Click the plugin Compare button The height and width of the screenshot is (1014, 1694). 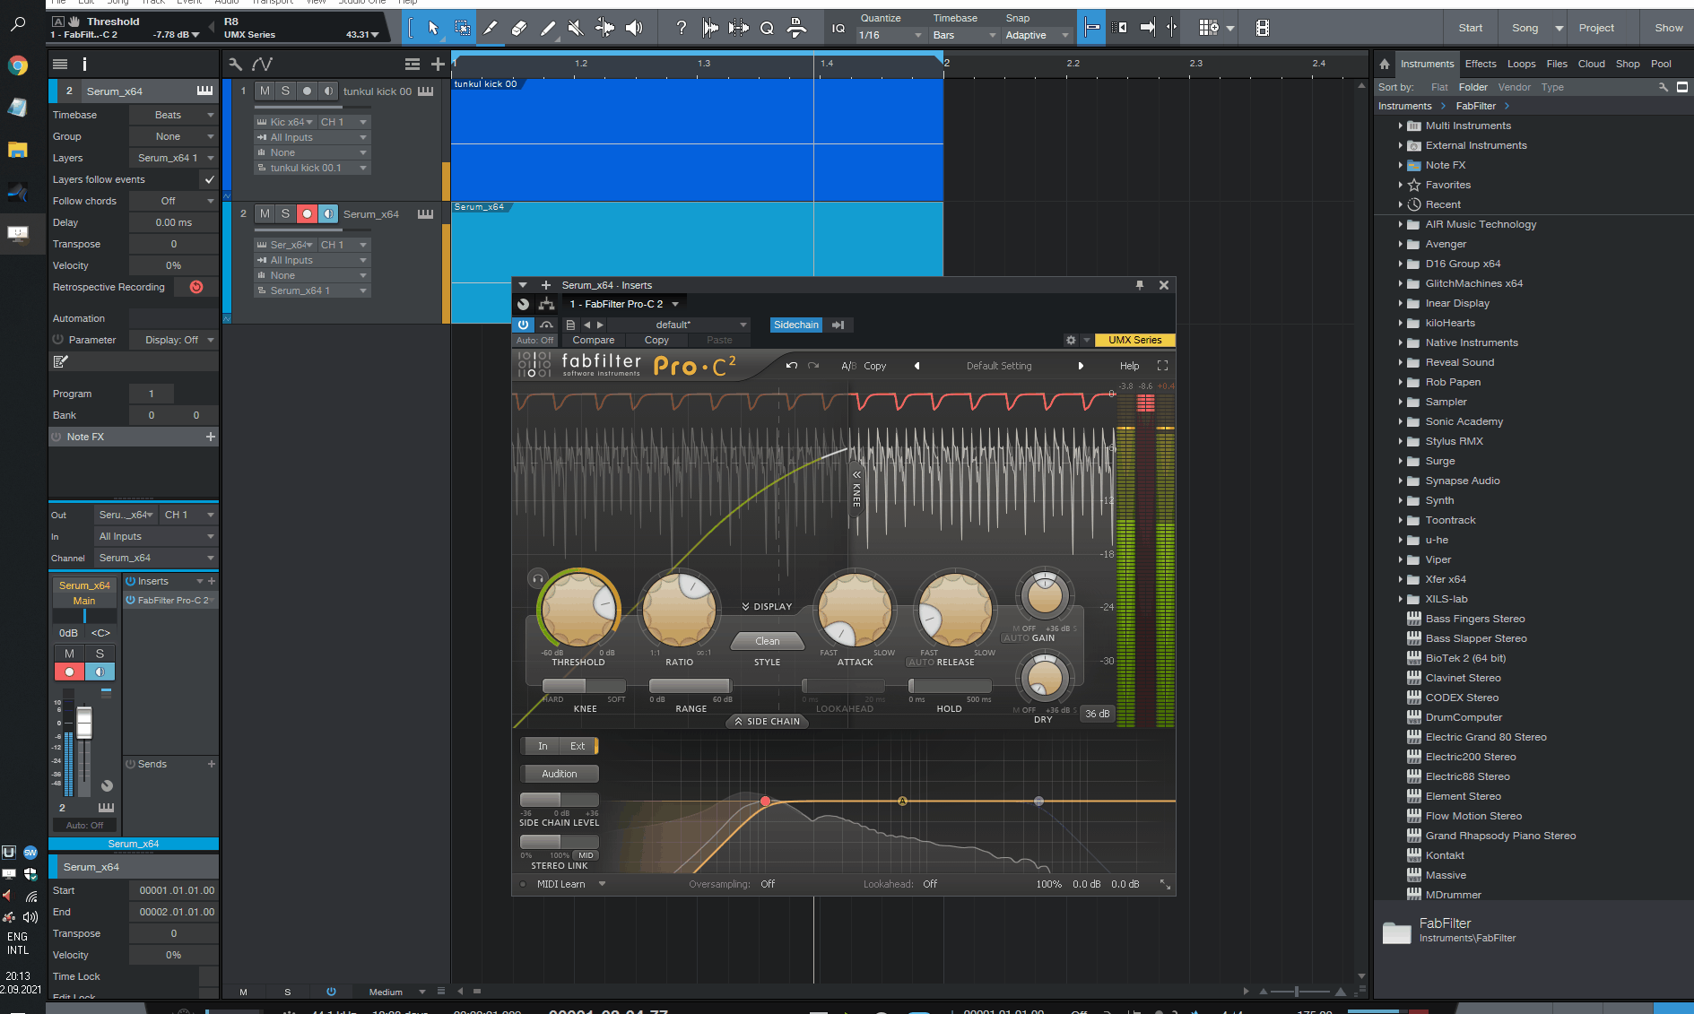(594, 341)
